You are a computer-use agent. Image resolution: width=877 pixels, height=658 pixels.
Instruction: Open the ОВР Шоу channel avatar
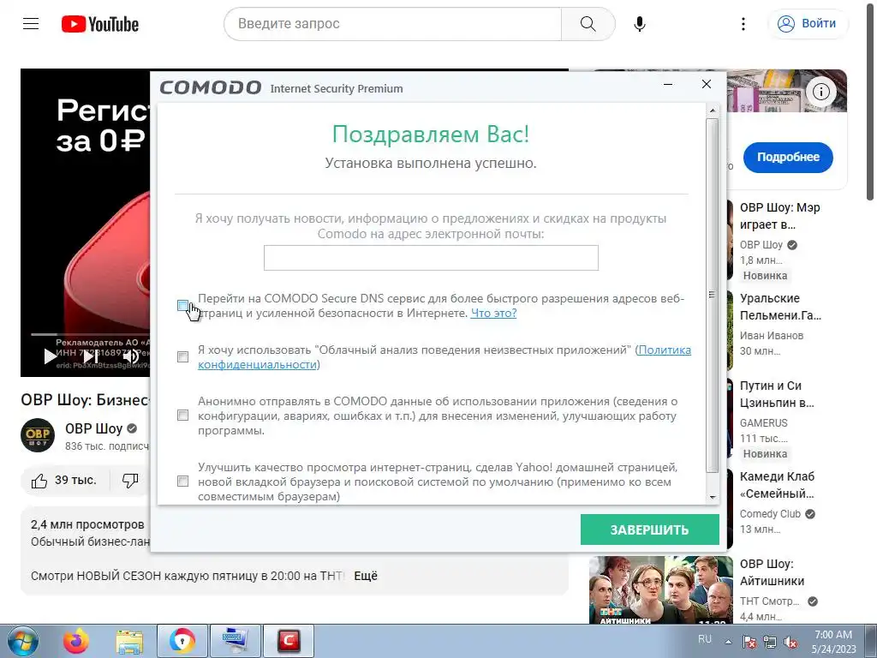click(x=38, y=434)
